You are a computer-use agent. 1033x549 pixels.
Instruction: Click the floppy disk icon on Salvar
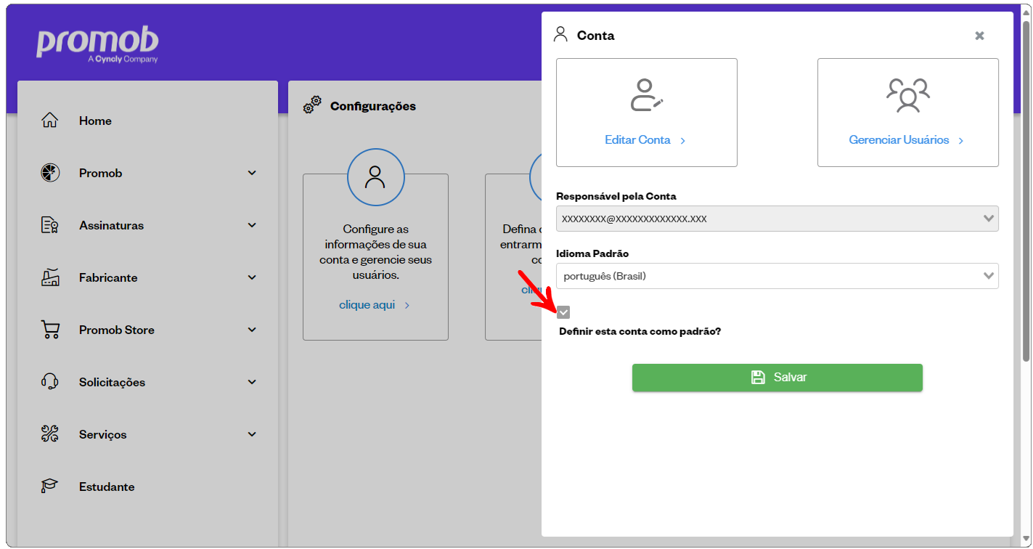coord(757,377)
